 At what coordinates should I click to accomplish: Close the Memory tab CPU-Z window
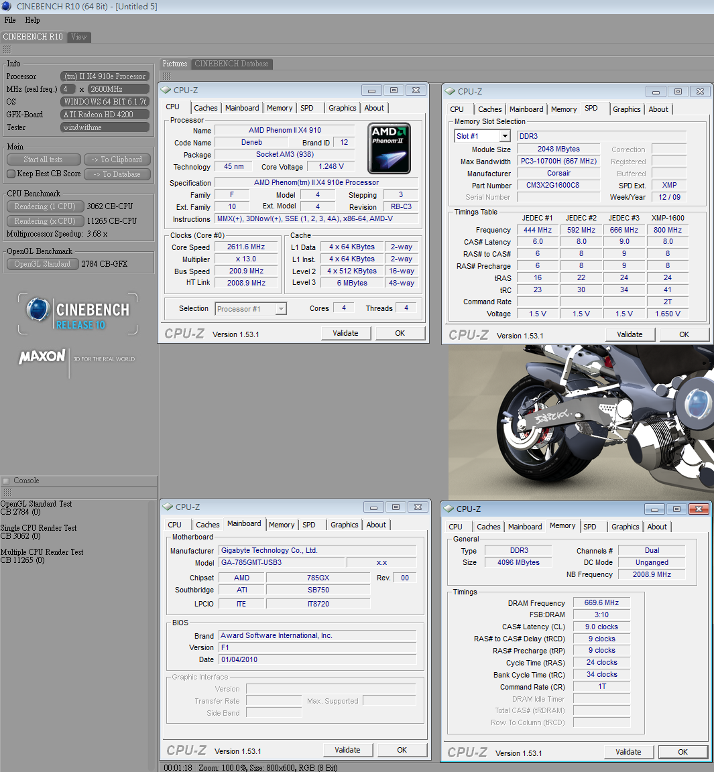[x=699, y=509]
